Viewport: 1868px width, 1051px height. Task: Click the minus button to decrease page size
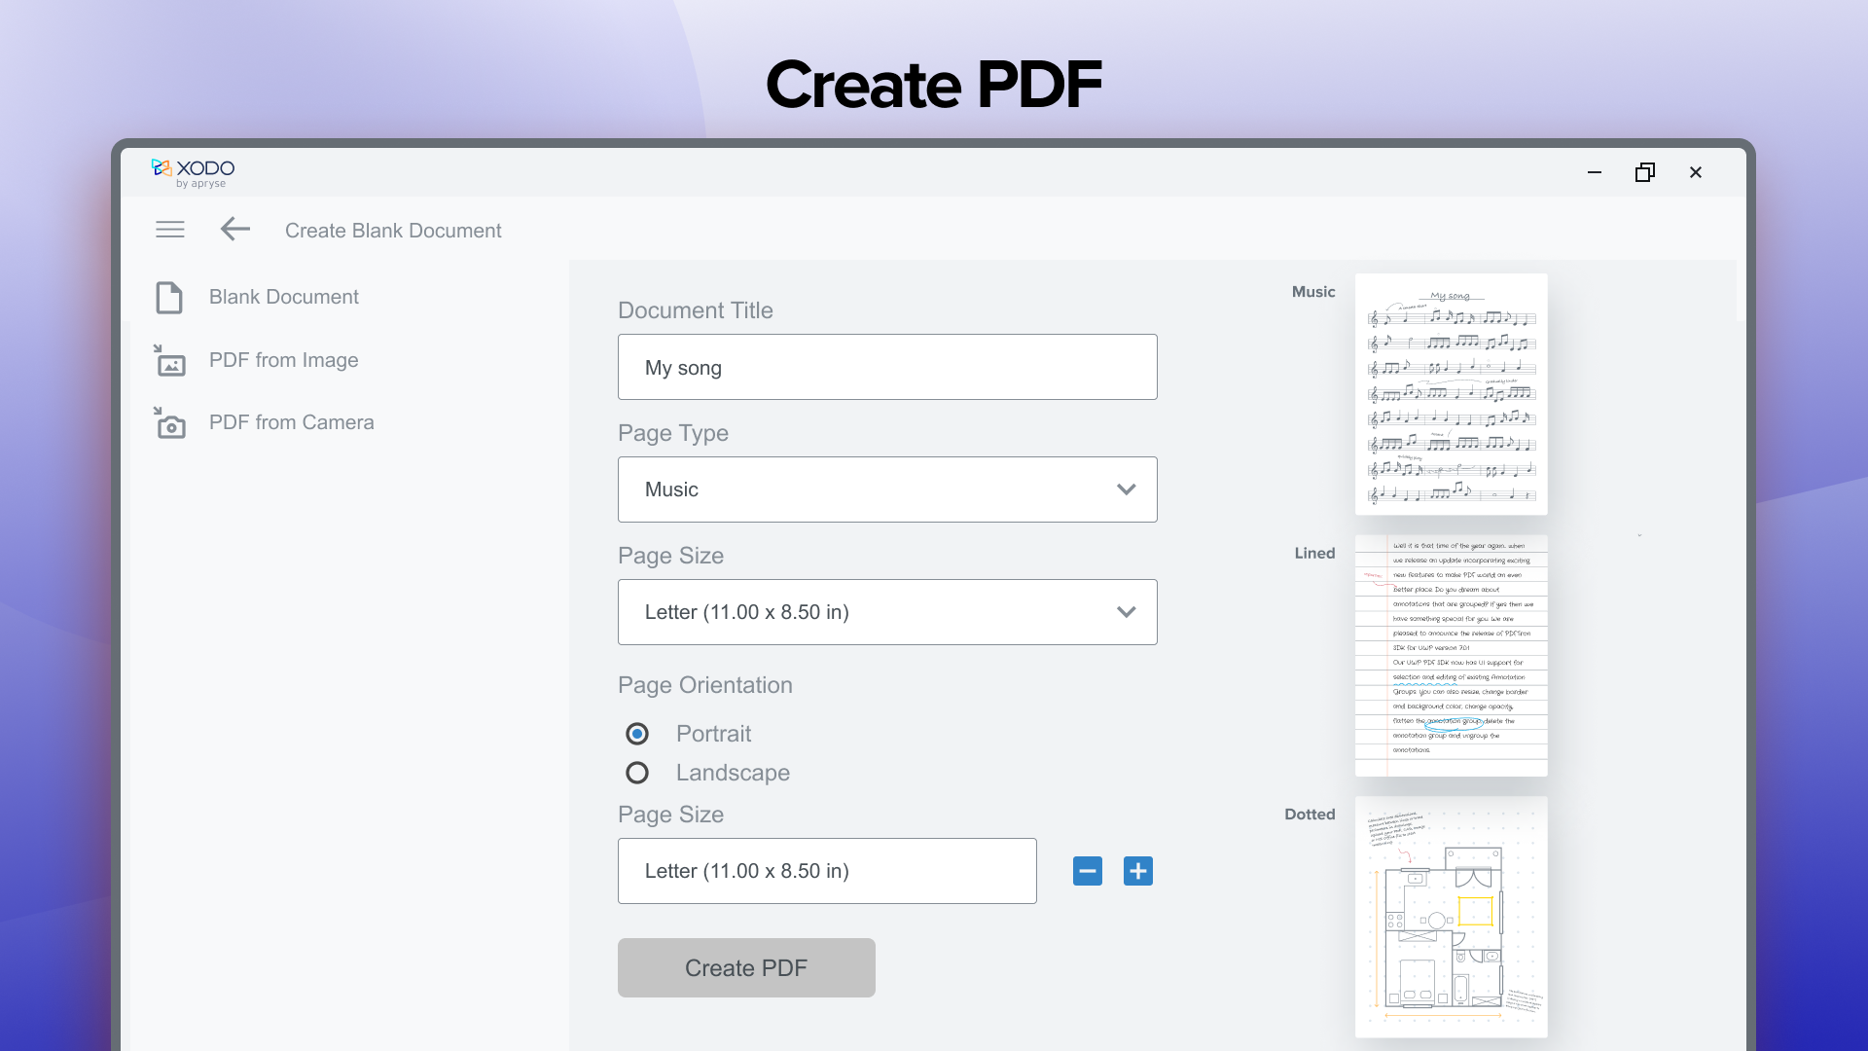(x=1087, y=871)
